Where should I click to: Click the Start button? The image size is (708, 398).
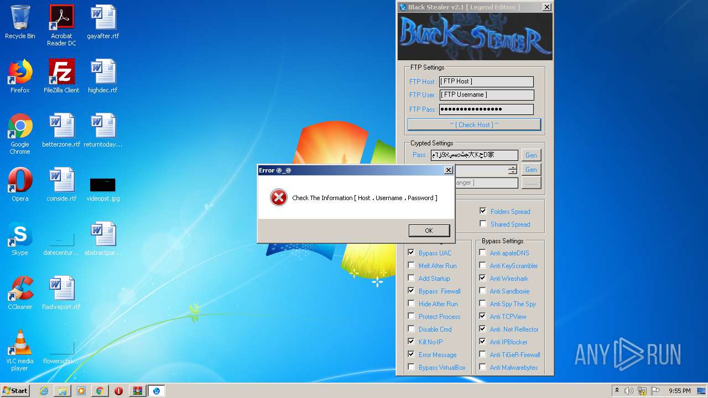(15, 391)
